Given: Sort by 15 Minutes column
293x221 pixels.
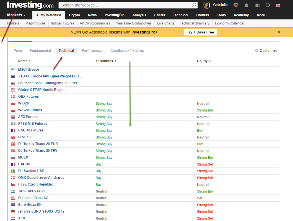Looking at the screenshot, I should (106, 61).
